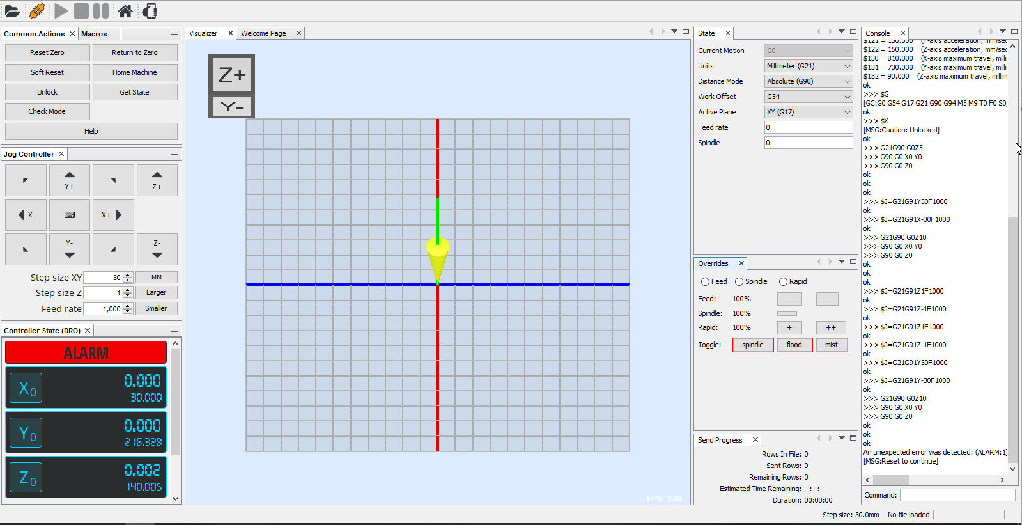Toggle keyboard jogging icon button
1022x525 pixels.
pos(70,215)
